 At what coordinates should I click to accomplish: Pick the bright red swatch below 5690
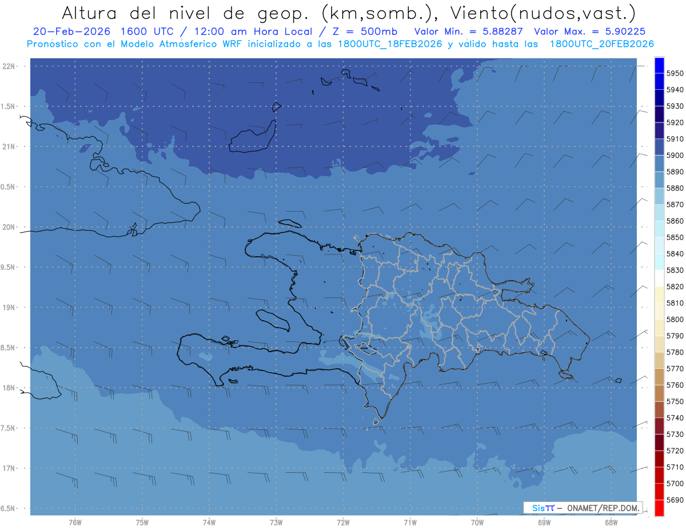click(659, 508)
